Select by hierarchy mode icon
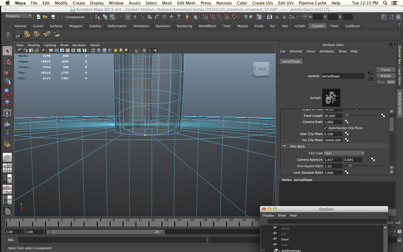Screen dimensions: 403x252 click(97, 17)
